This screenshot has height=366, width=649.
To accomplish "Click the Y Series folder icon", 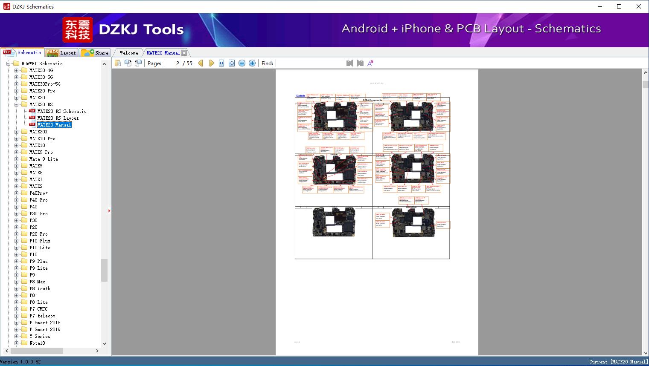I will [24, 336].
